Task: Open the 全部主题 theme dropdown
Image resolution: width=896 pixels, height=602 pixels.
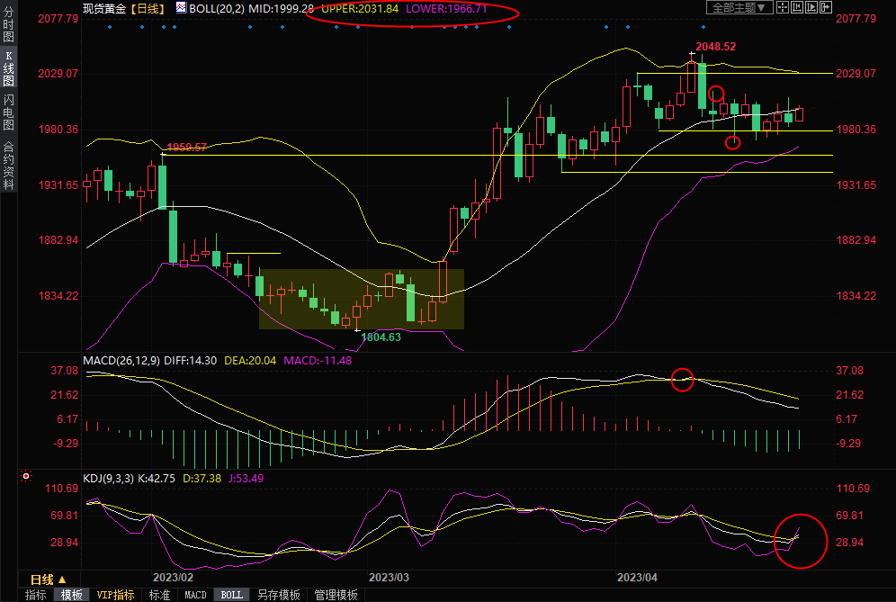Action: tap(738, 7)
